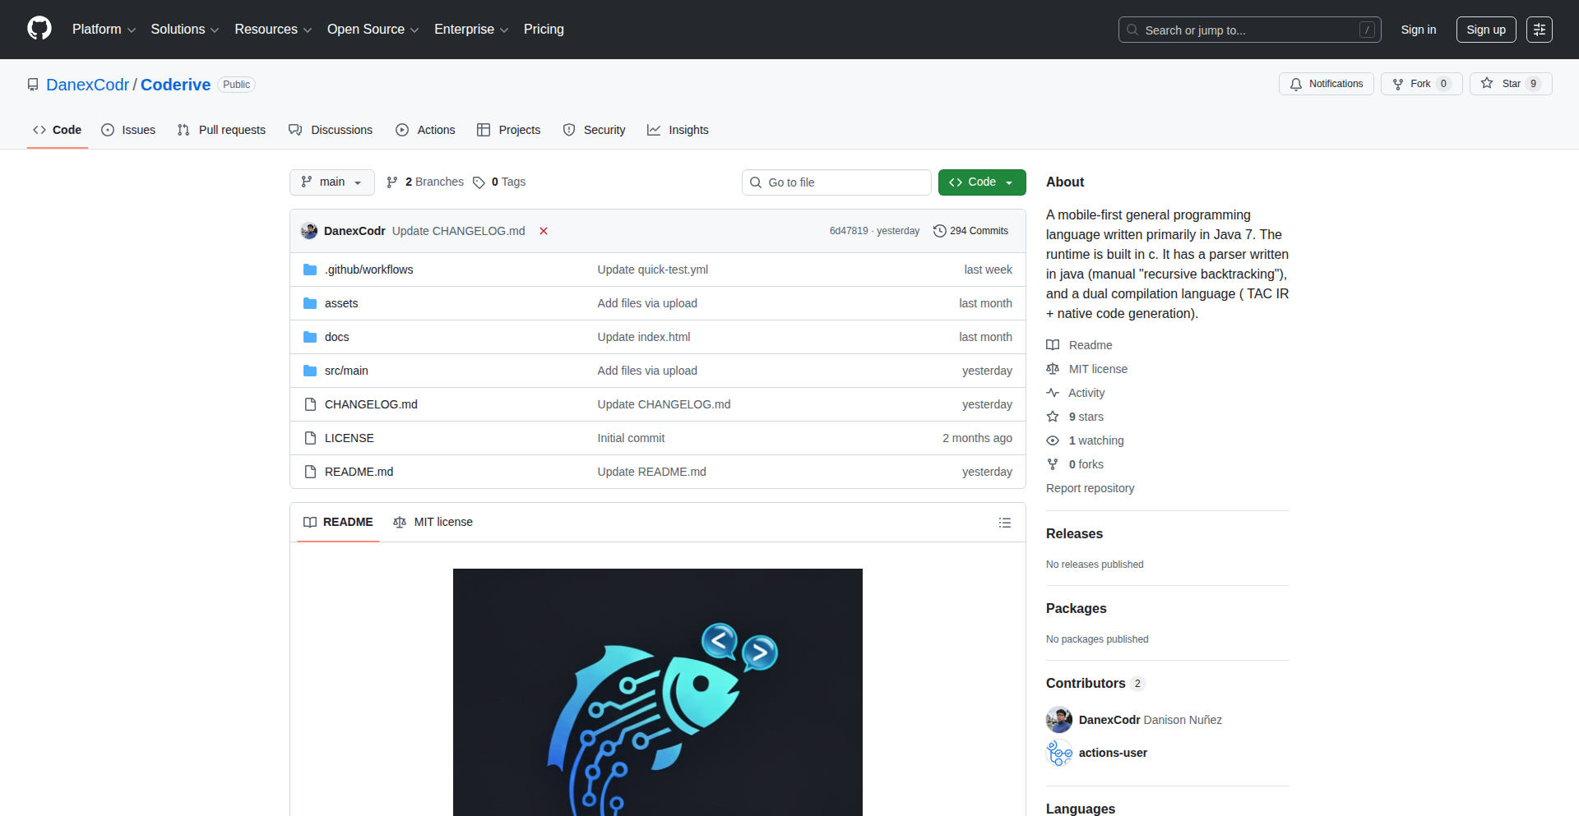Open the 294 Commits history link
1579x816 pixels.
click(x=971, y=231)
